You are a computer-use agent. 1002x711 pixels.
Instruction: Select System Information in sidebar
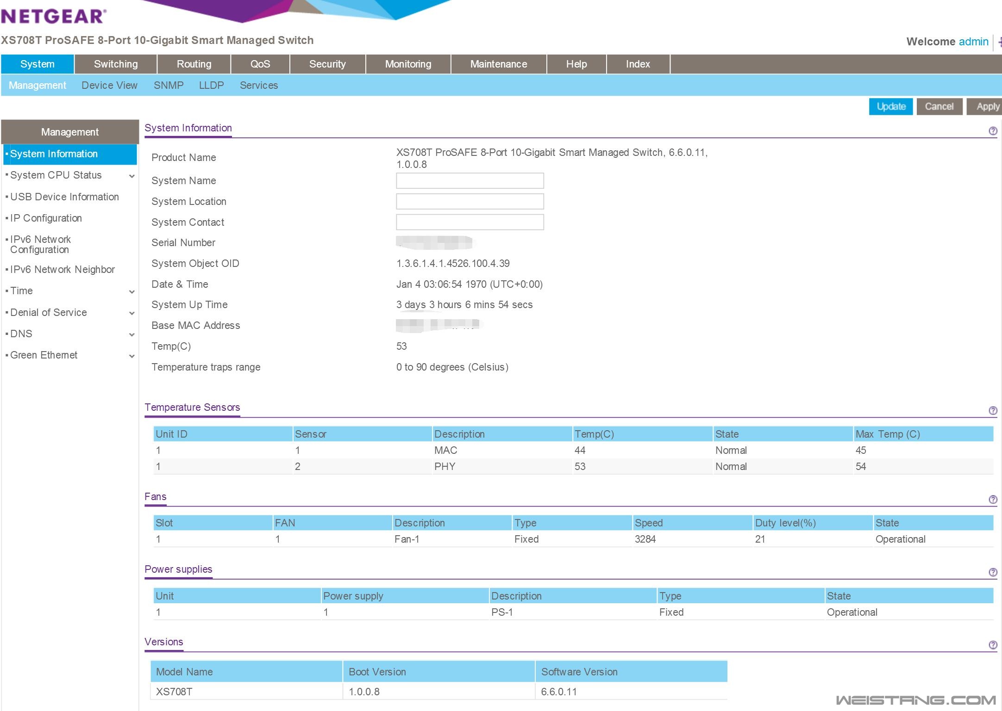pyautogui.click(x=70, y=154)
